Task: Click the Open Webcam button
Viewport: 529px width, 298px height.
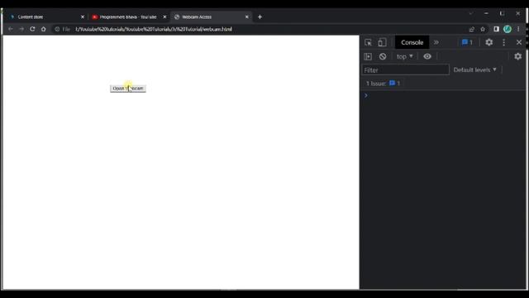Action: point(128,89)
